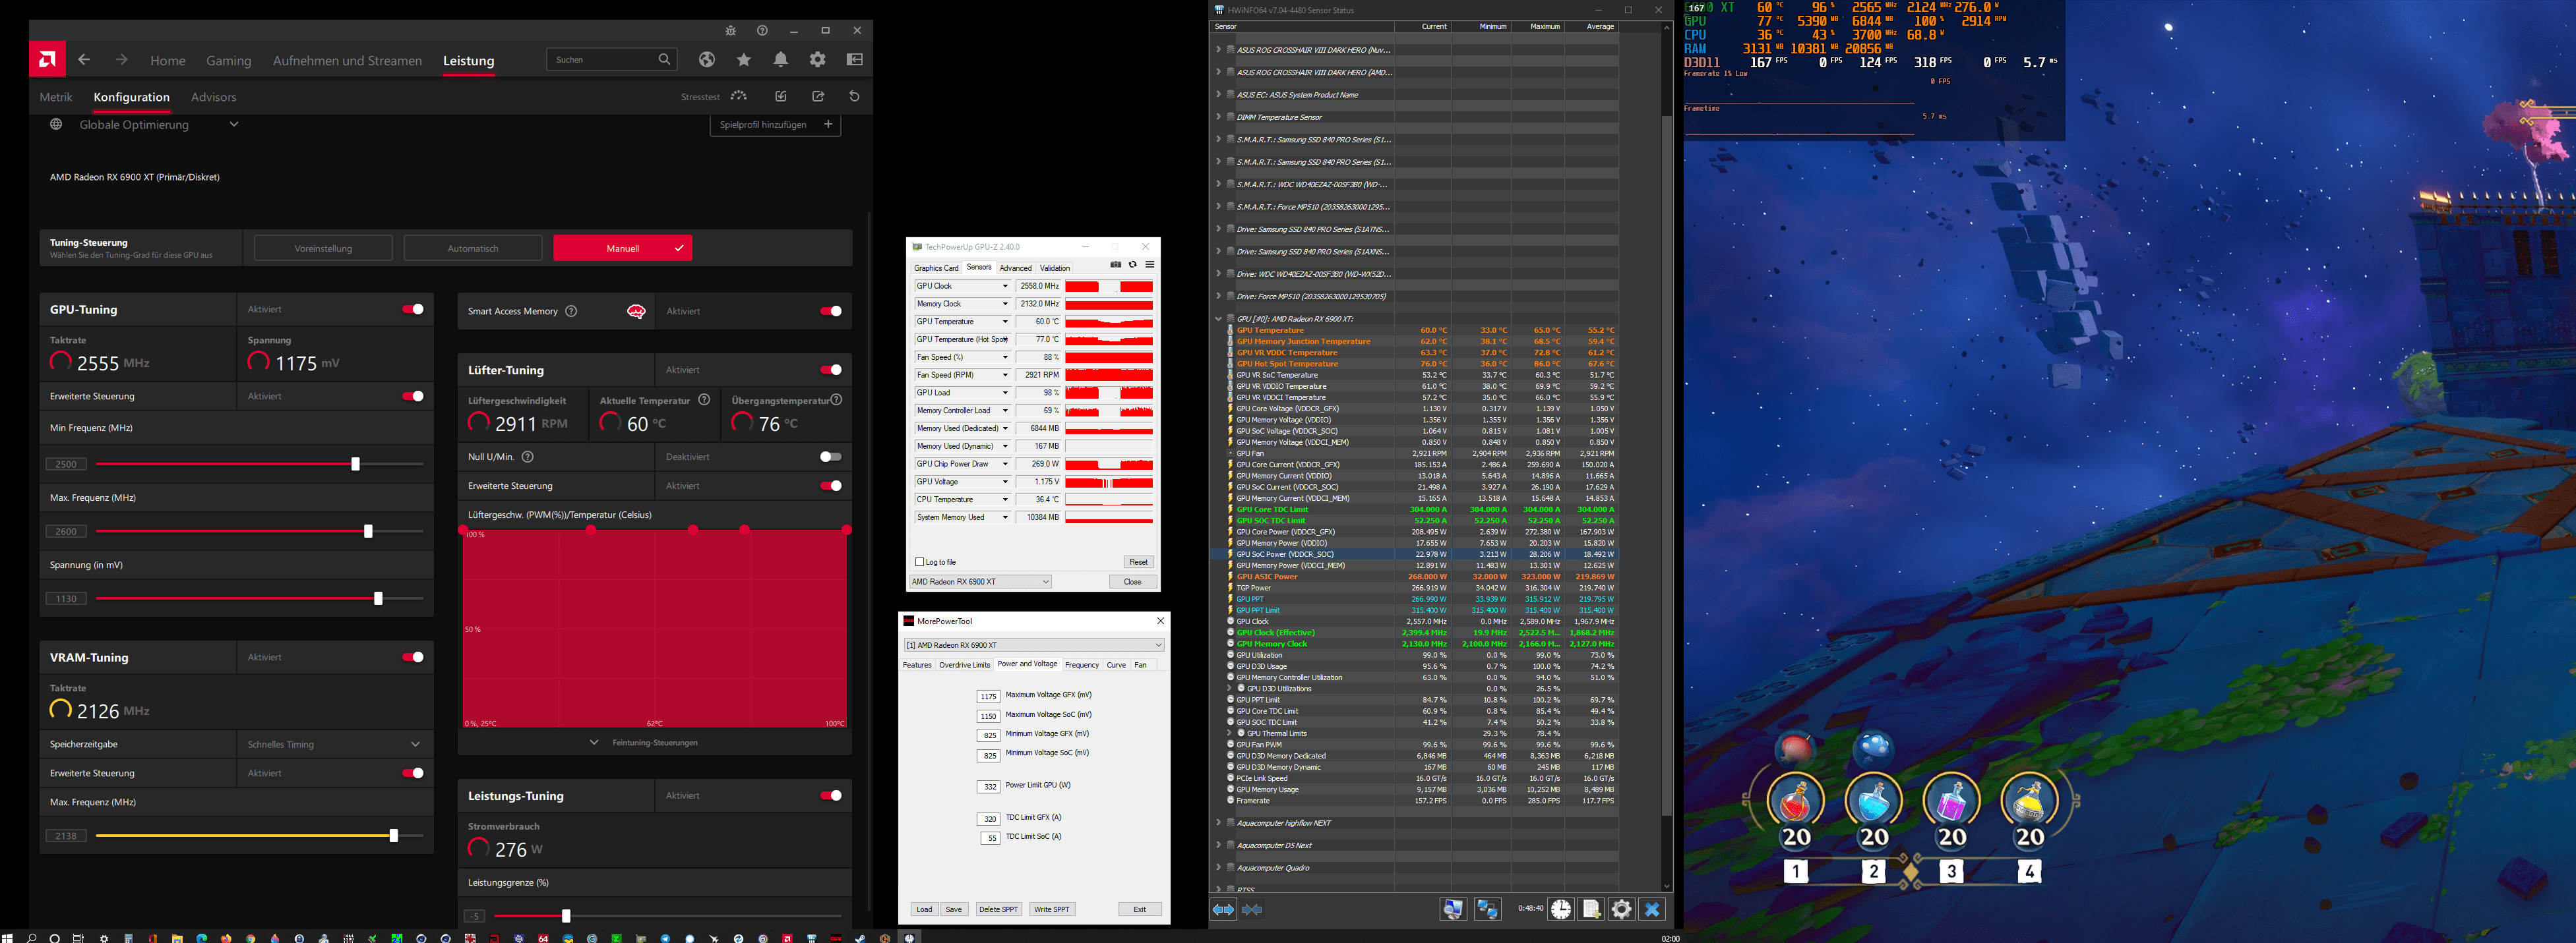Select the Automatisch tuning mode button
The image size is (2576, 943).
pos(473,248)
